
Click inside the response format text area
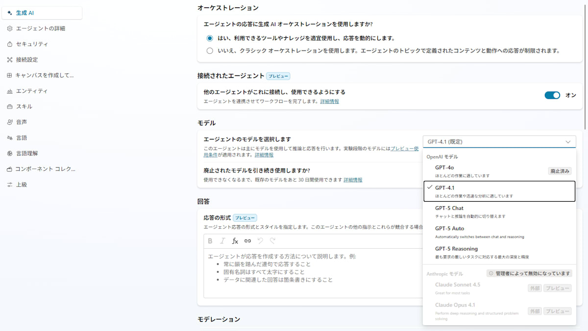tap(313, 273)
